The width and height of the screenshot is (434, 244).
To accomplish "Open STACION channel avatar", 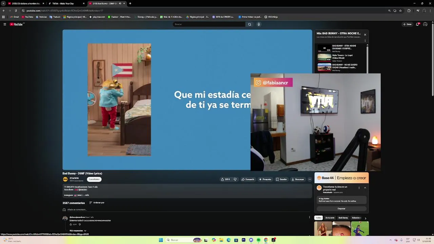I will 65,179.
